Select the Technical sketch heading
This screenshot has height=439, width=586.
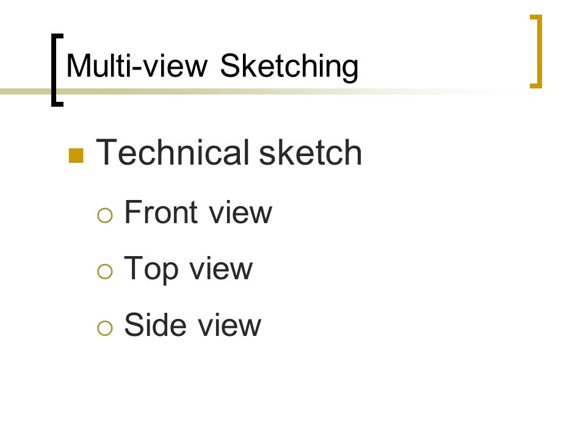229,152
